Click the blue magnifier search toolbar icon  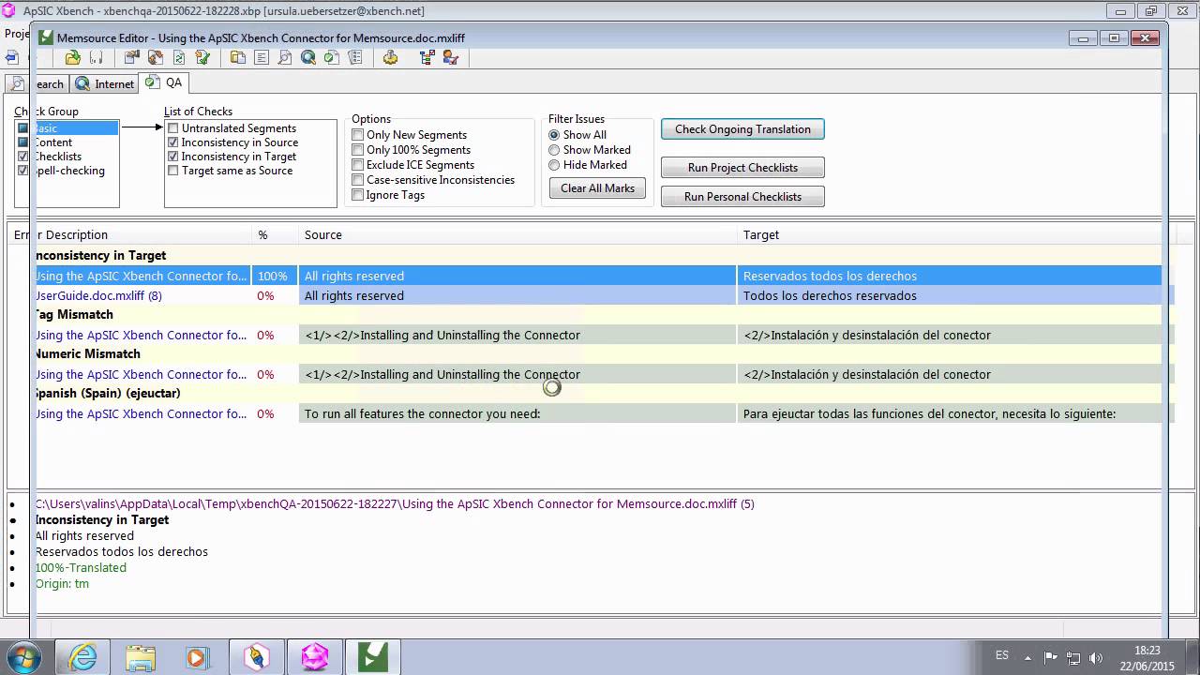click(308, 57)
